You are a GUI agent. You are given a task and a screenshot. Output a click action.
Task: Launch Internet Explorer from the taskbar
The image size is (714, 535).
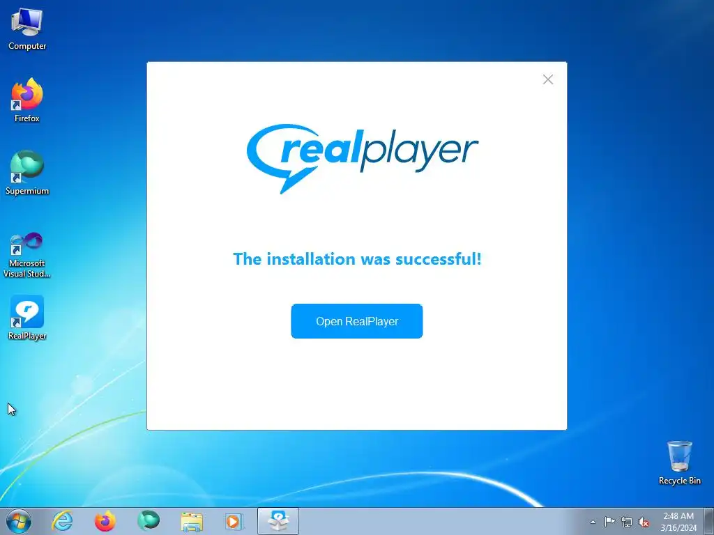click(62, 521)
